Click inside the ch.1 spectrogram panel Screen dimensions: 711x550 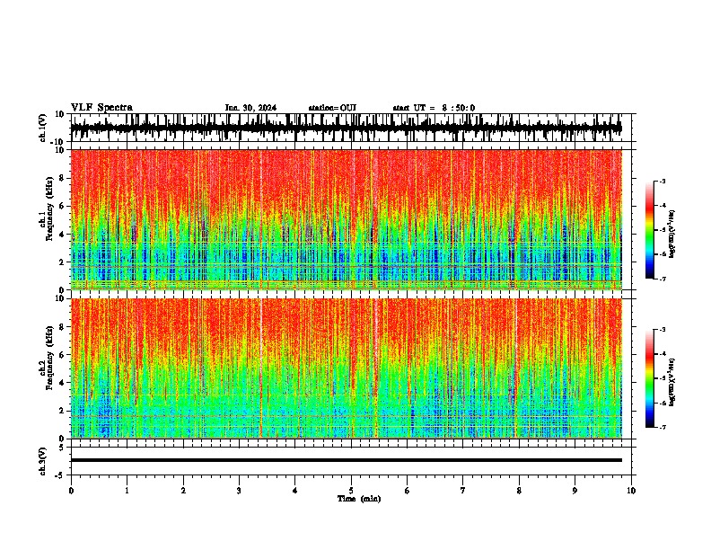click(346, 219)
